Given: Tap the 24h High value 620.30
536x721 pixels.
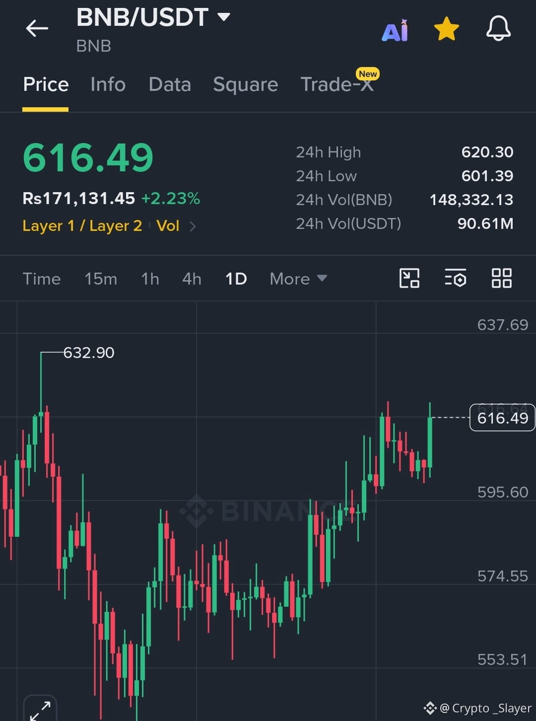Looking at the screenshot, I should tap(487, 152).
